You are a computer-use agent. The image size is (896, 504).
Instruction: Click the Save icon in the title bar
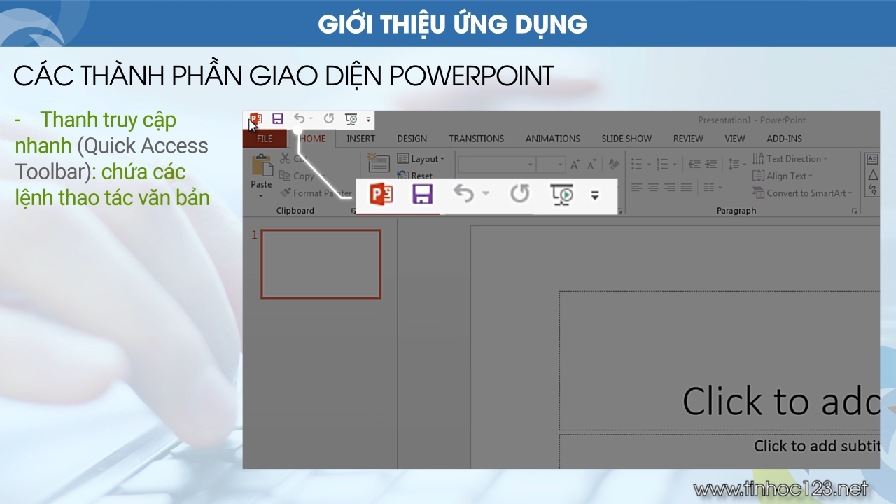pos(278,120)
